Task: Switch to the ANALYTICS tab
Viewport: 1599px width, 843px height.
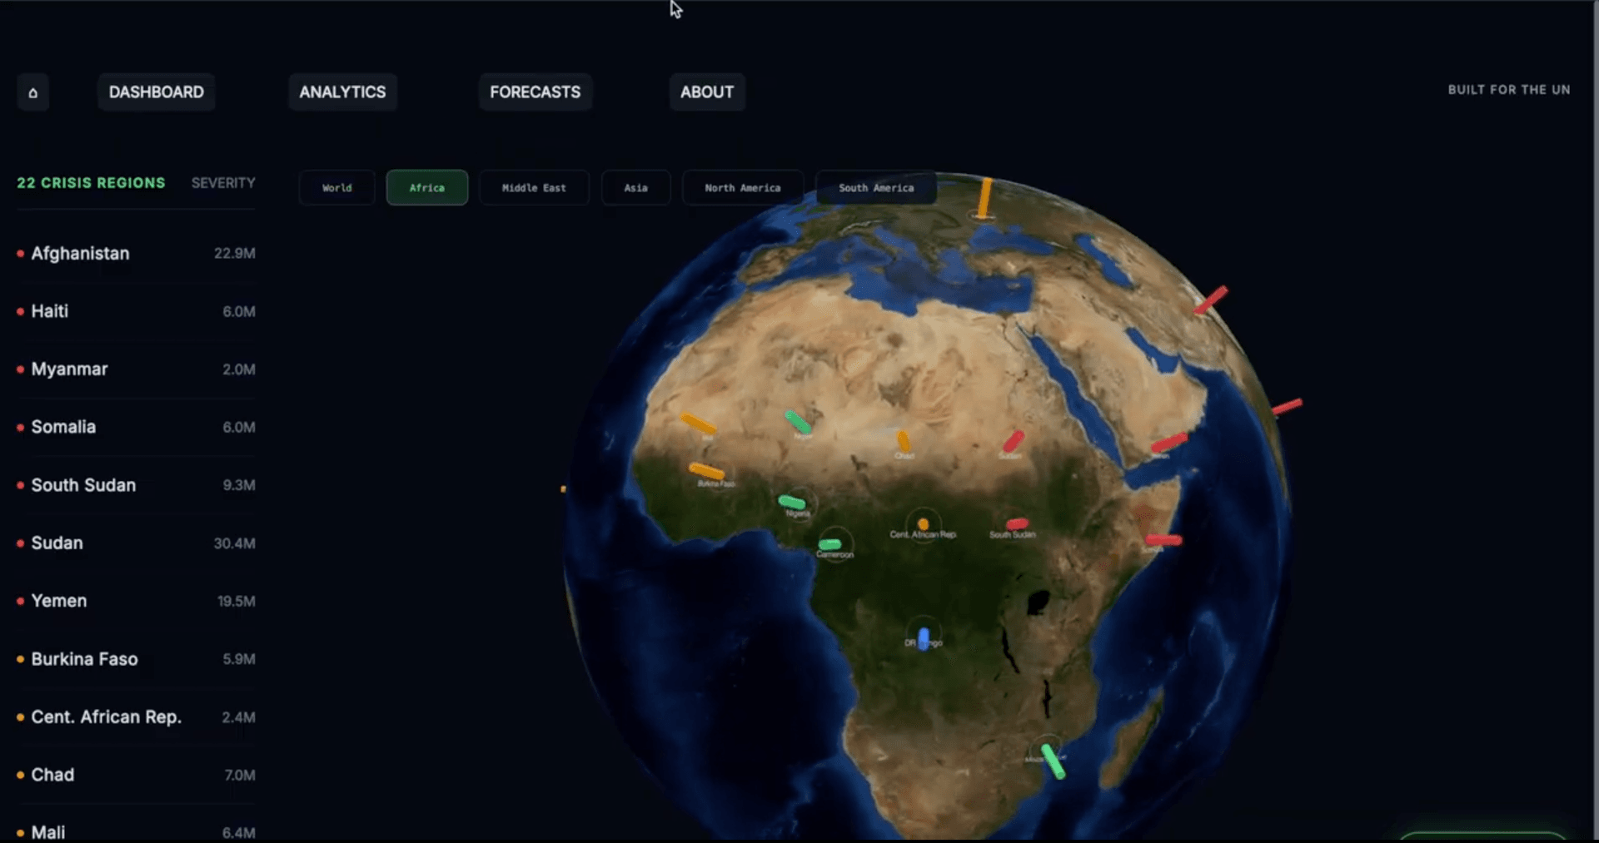Action: click(342, 92)
